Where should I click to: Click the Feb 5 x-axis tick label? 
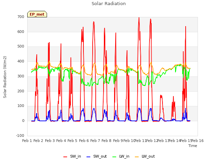(72, 141)
